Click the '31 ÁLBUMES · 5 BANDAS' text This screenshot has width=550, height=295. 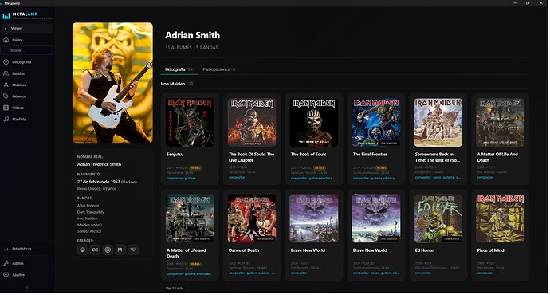coord(192,47)
